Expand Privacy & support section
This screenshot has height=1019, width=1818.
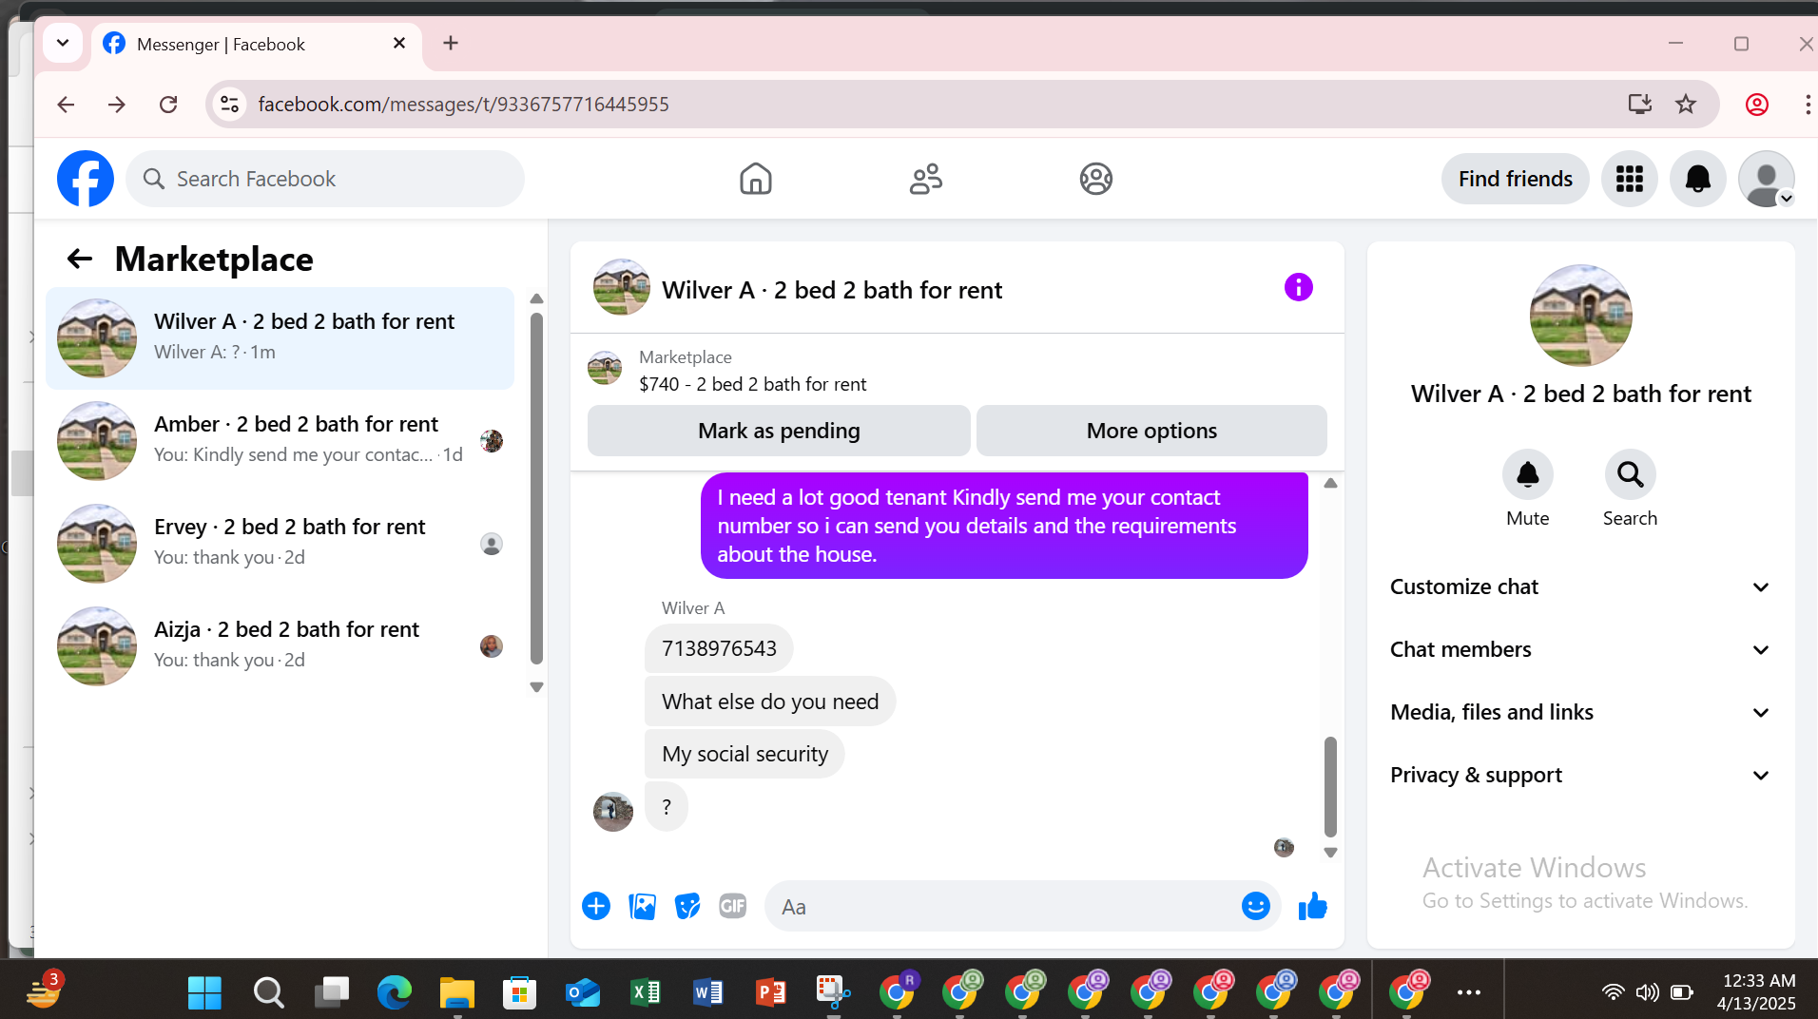[x=1579, y=775]
